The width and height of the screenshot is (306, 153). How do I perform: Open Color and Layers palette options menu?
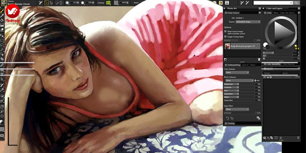[x=299, y=8]
